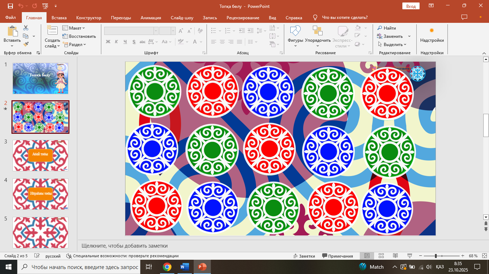Click the 'Что вы хотите сделать?' search box
This screenshot has height=274, width=489.
345,17
